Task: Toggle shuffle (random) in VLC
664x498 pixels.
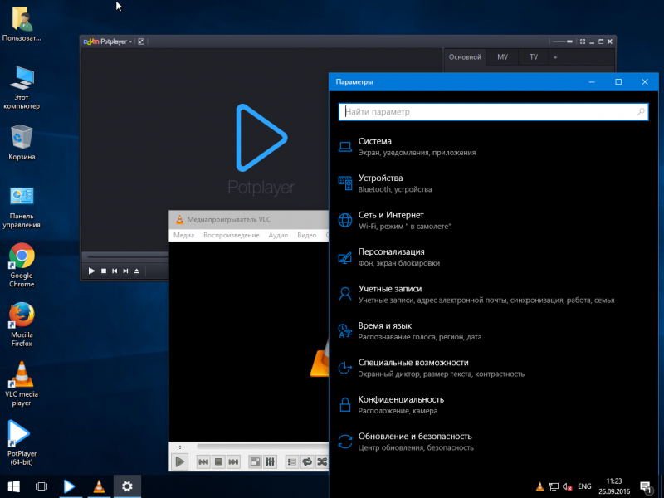Action: 322,461
